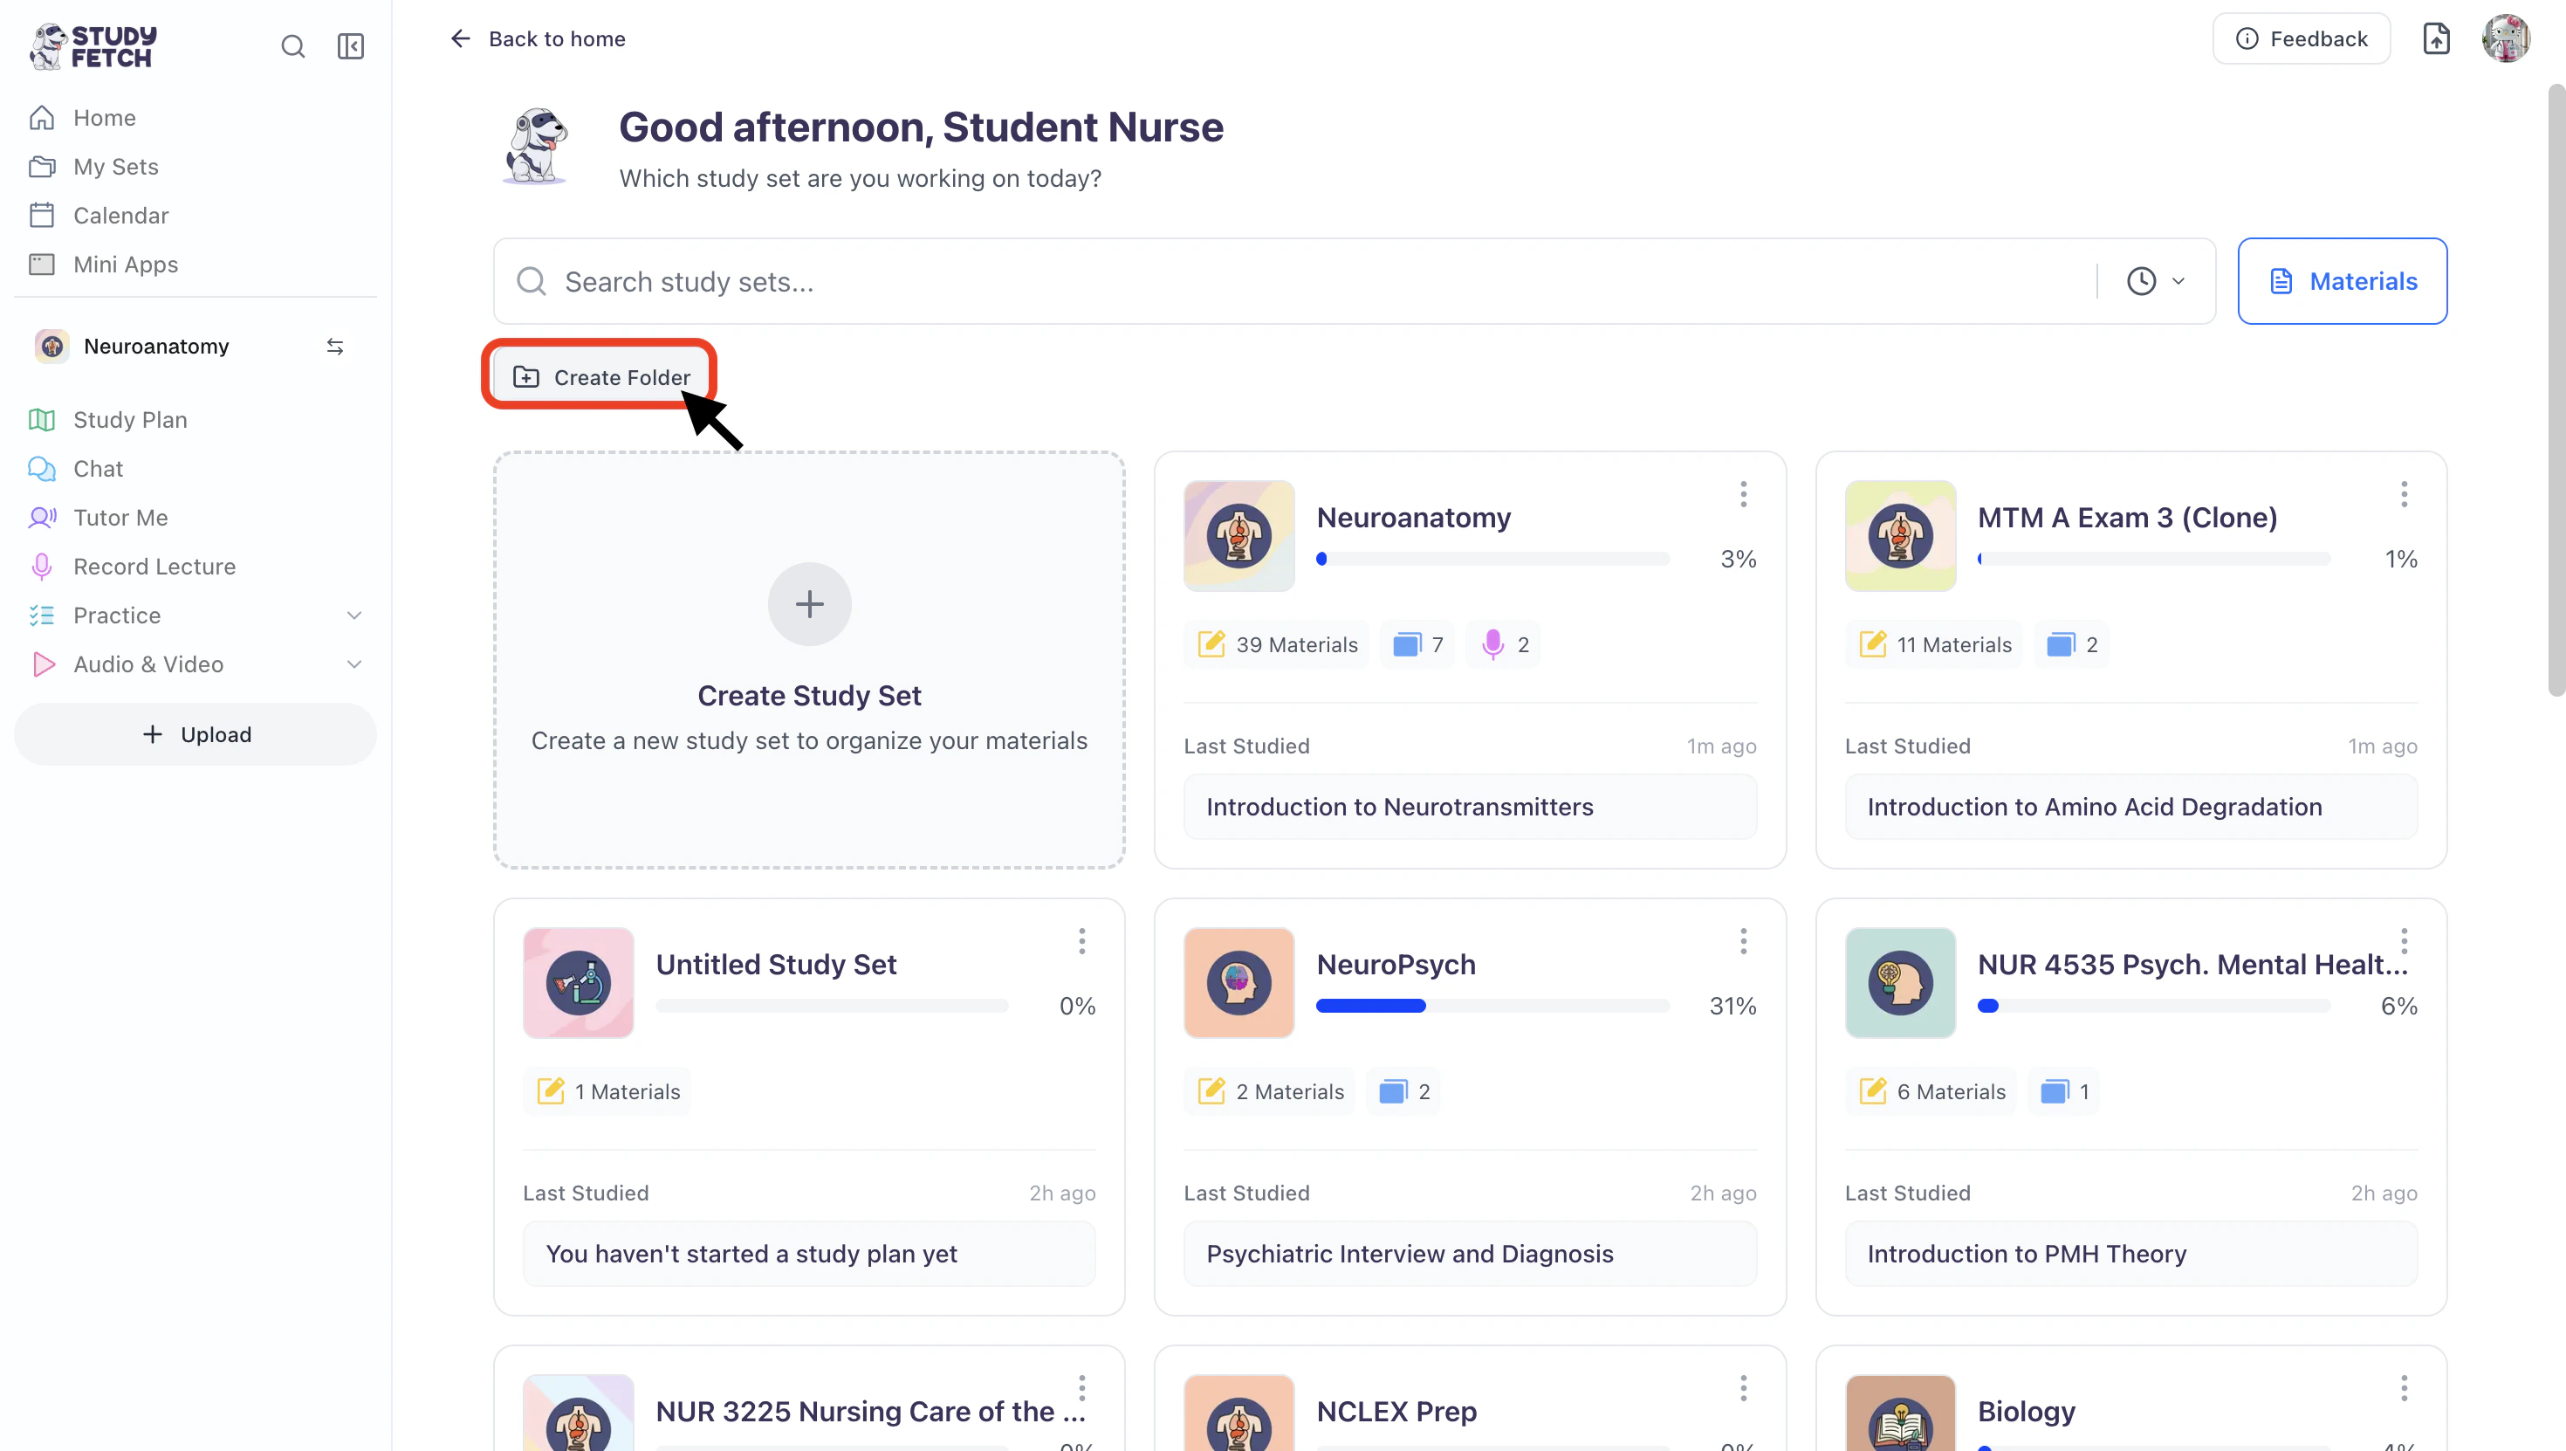Viewport: 2566px width, 1451px height.
Task: Open MTM A Exam 3 (Clone) options menu
Action: coord(2404,494)
